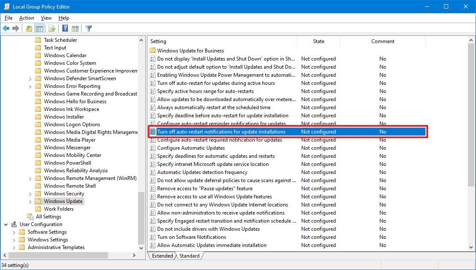Open the View menu
476x270 pixels.
pyautogui.click(x=46, y=18)
